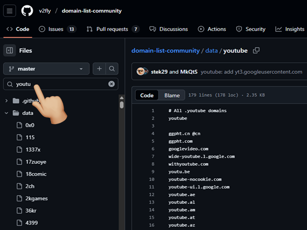The height and width of the screenshot is (230, 307).
Task: Expand the .github folder
Action: [x=7, y=100]
